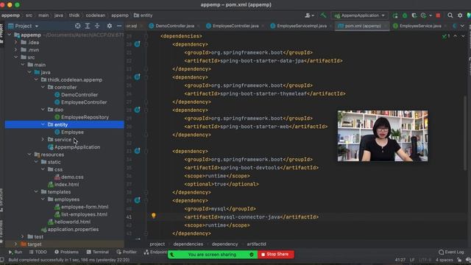The image size is (471, 265).
Task: Click 'artifactId' in XML breadcrumb
Action: click(256, 244)
